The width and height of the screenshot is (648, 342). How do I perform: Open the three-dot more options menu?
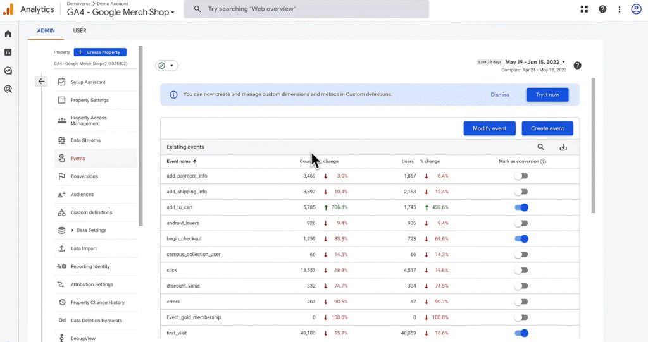point(619,9)
